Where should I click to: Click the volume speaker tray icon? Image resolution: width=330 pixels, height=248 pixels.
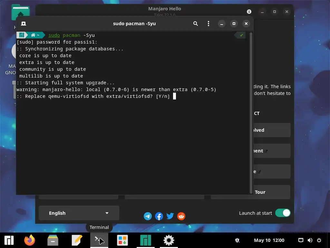pyautogui.click(x=310, y=240)
